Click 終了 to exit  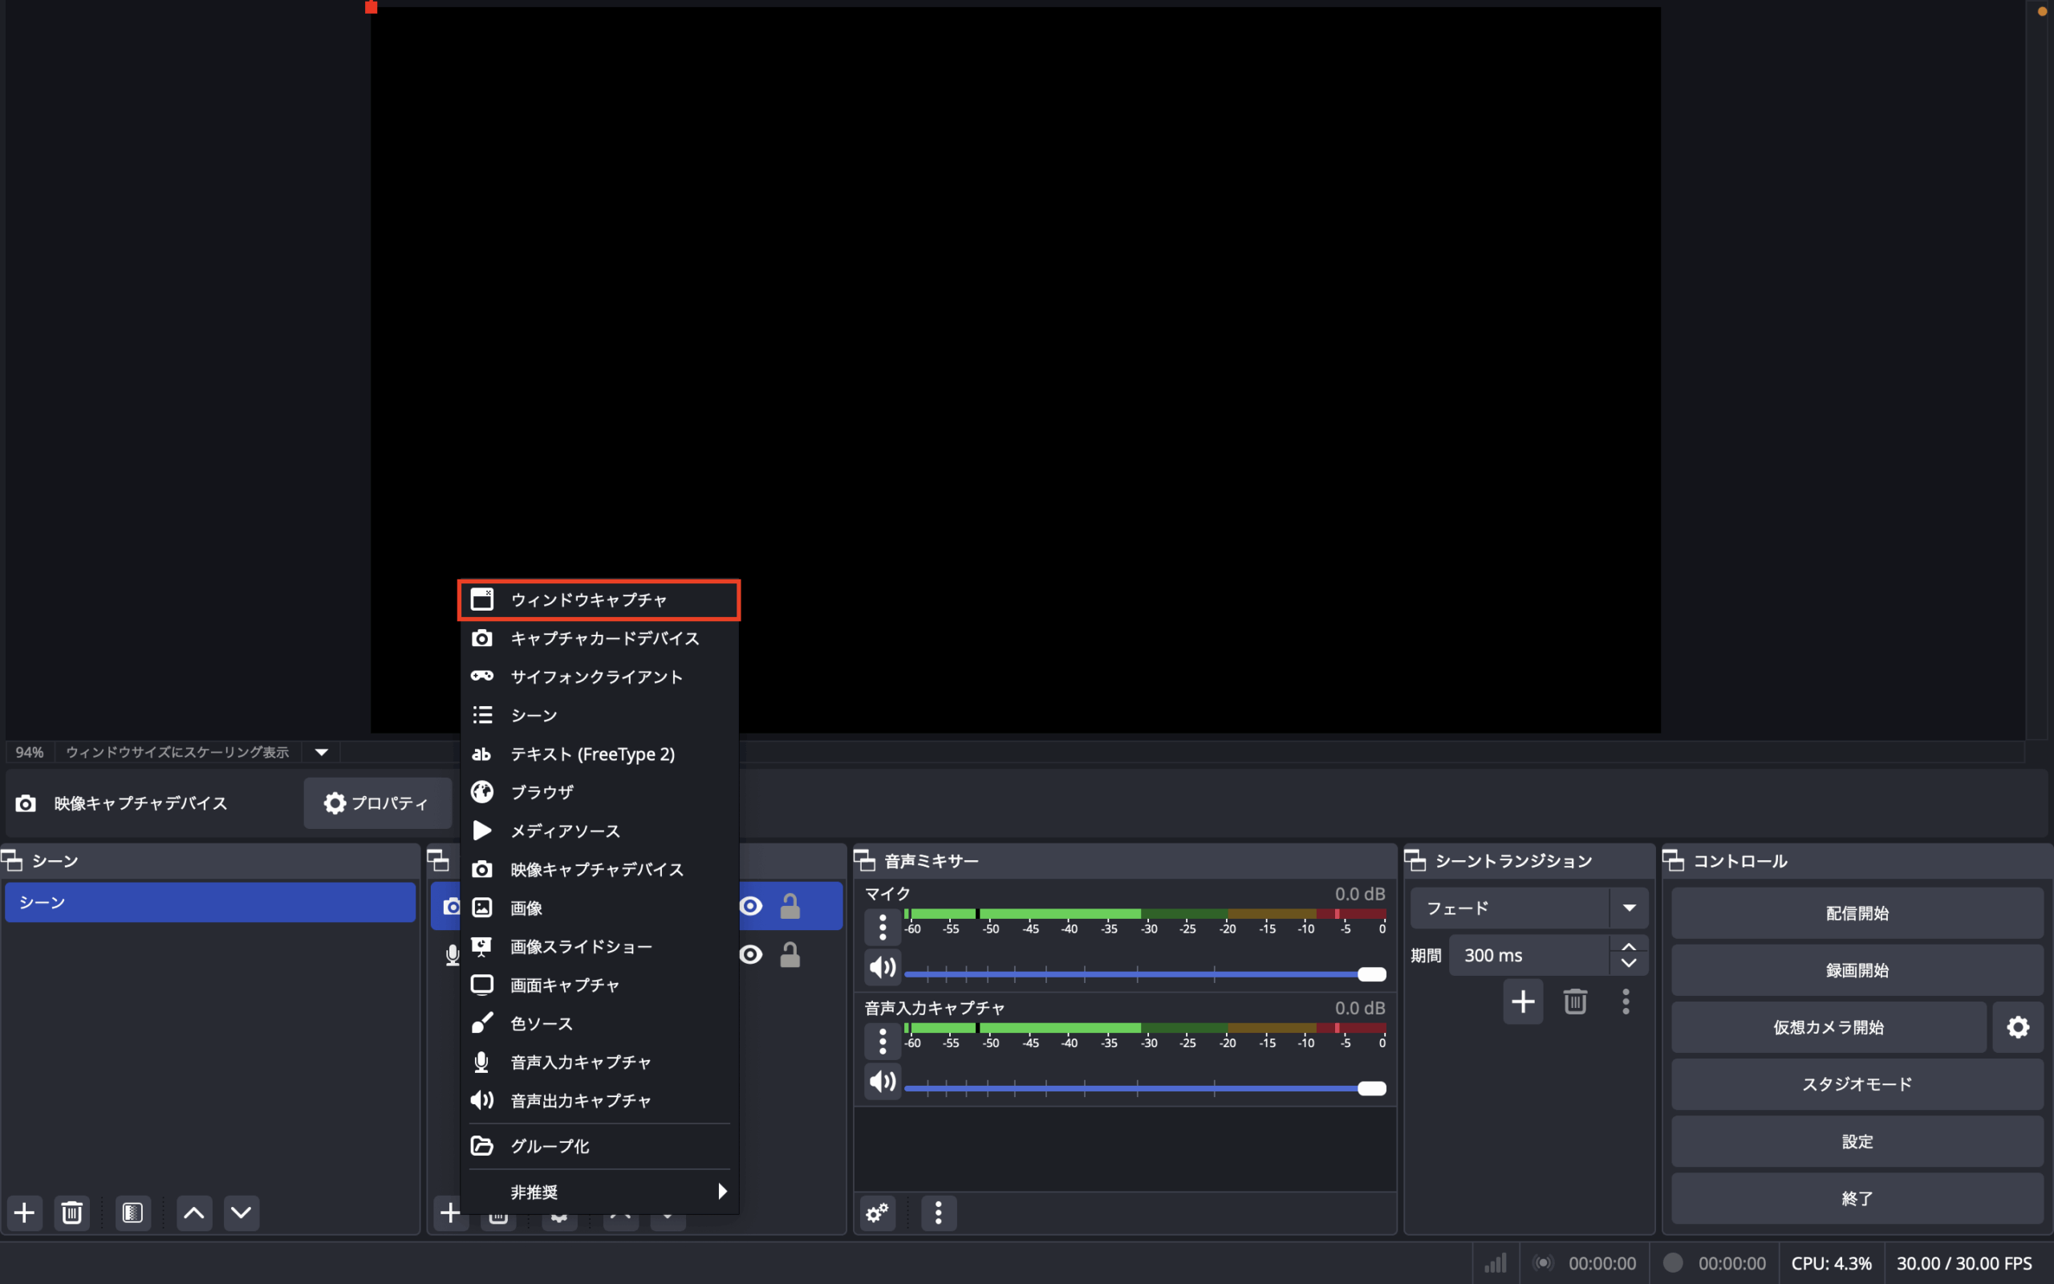pos(1857,1198)
